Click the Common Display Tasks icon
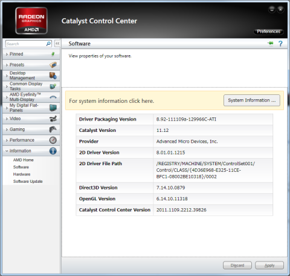 tap(53, 87)
